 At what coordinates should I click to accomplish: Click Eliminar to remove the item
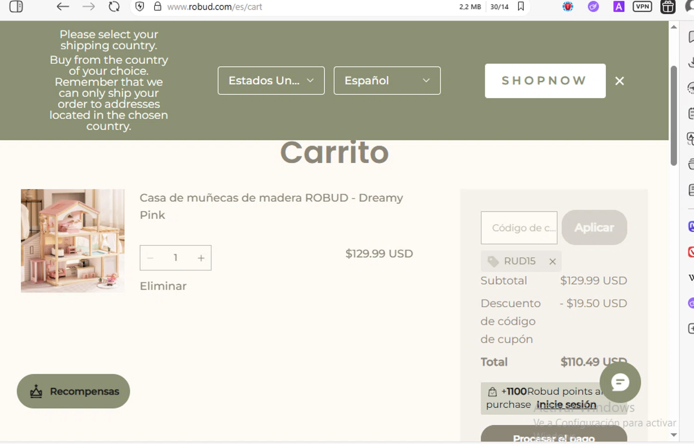[163, 286]
